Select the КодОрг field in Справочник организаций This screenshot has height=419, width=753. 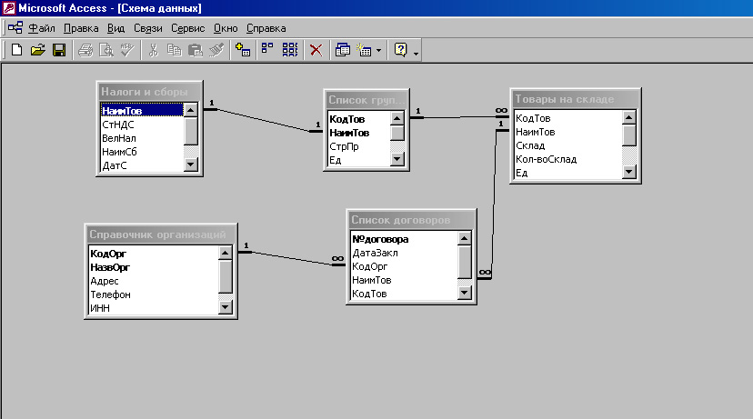coord(154,254)
